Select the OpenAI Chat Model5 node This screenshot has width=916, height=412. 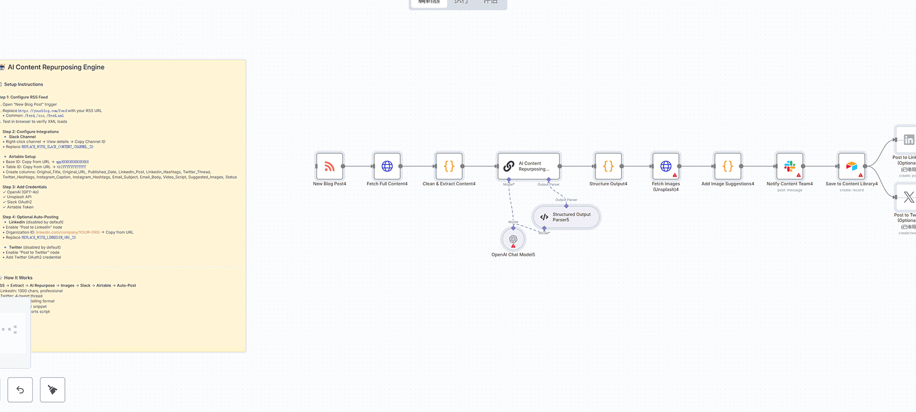(513, 239)
